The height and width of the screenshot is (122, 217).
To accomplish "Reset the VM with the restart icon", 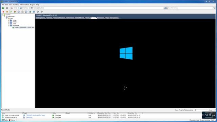I will coord(15,12).
